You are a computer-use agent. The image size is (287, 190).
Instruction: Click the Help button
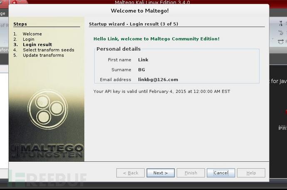point(251,173)
